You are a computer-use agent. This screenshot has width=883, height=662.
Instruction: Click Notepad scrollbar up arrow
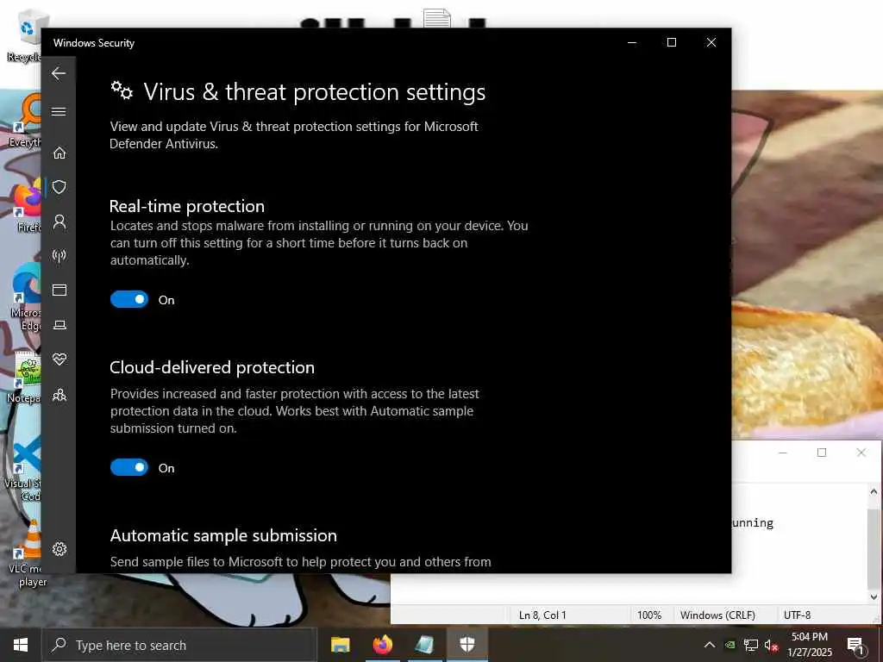pos(874,491)
